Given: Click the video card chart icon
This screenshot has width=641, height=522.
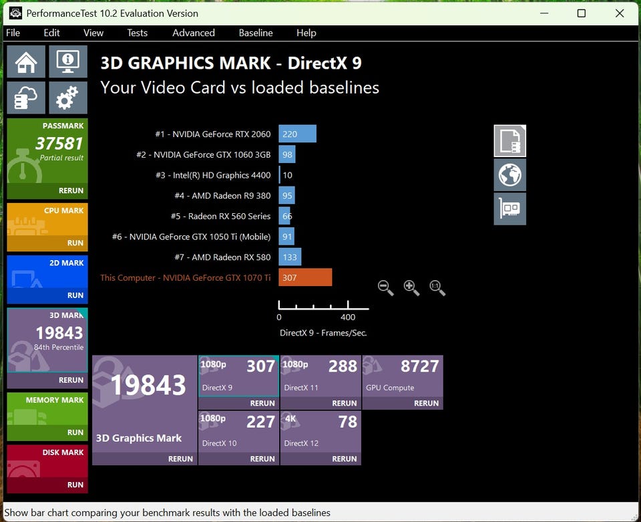Looking at the screenshot, I should point(509,209).
